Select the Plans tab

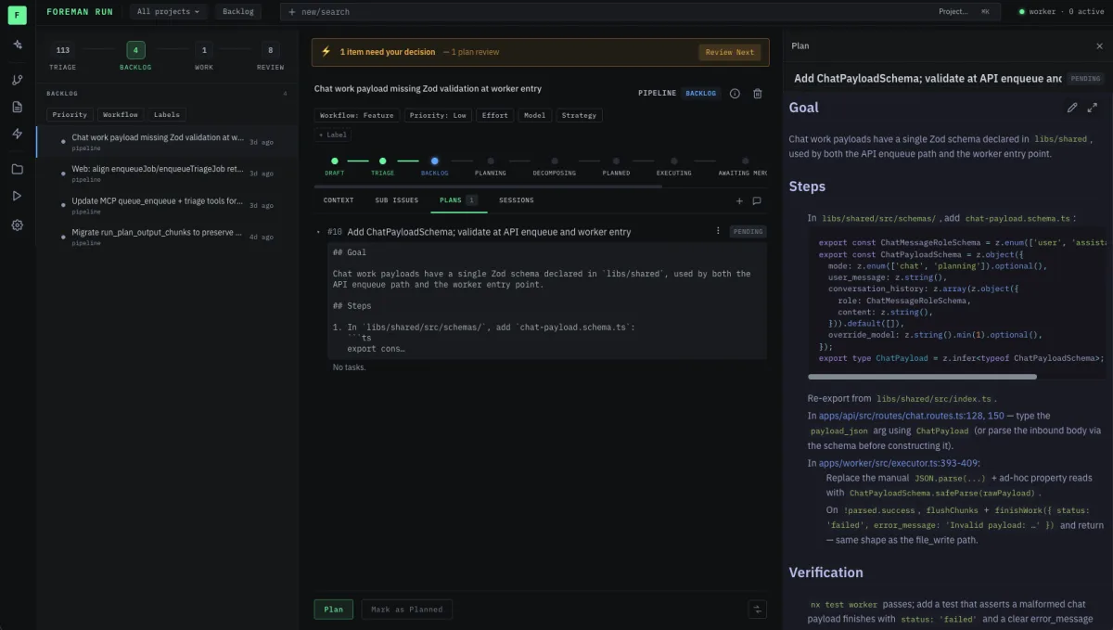pos(459,200)
